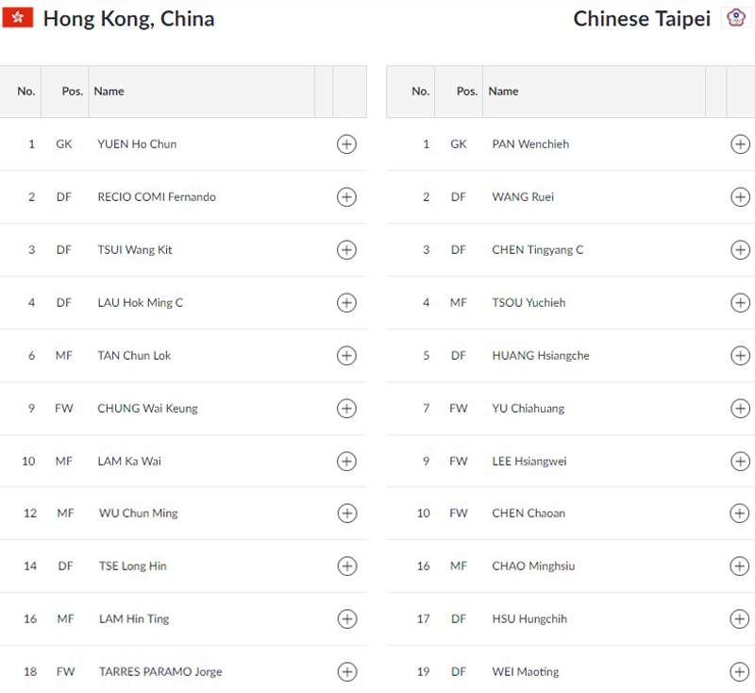Open the Chinese Taipei team heading

pyautogui.click(x=642, y=19)
